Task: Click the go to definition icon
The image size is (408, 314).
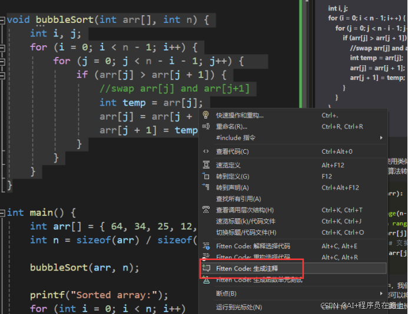Action: click(x=206, y=176)
